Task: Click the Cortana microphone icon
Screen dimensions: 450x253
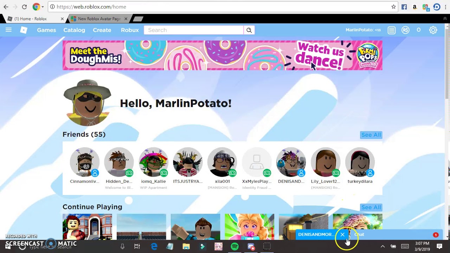Action: pos(122,246)
